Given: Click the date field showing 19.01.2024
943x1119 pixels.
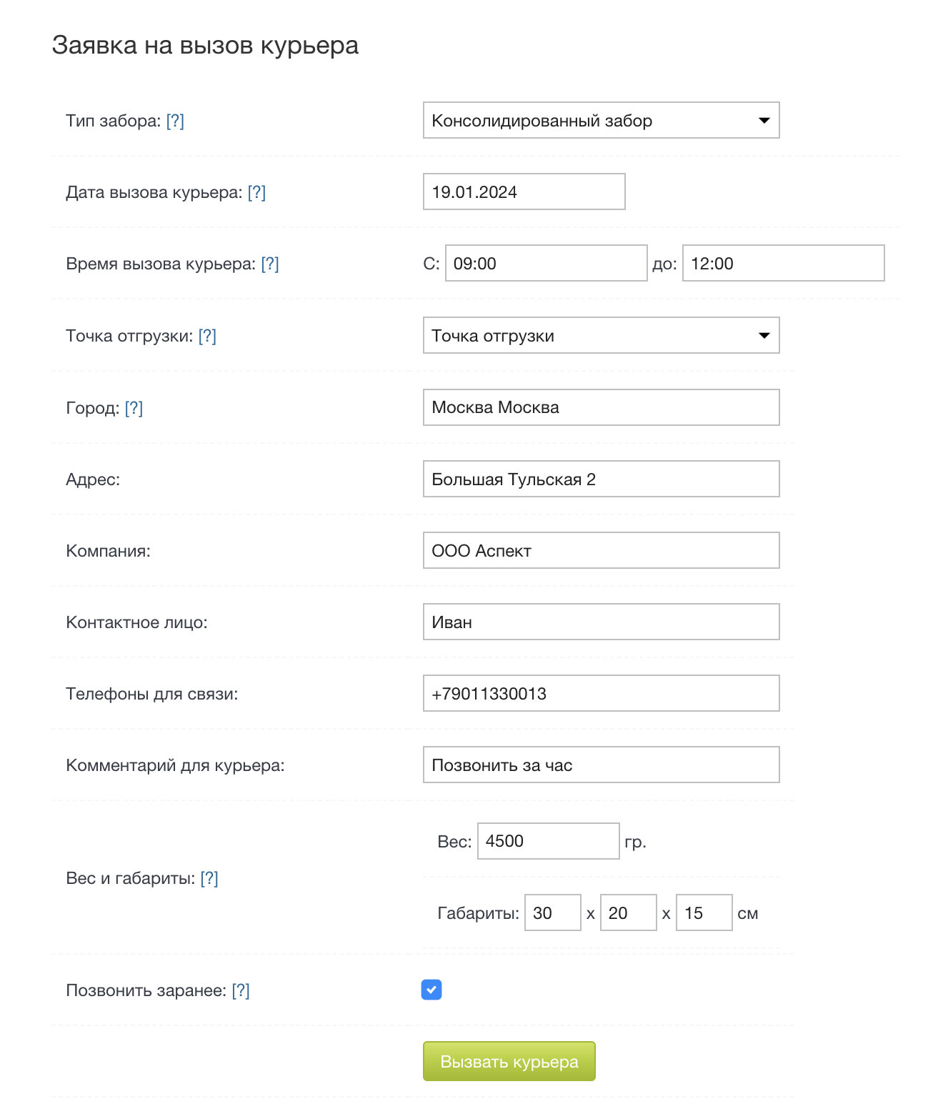Looking at the screenshot, I should point(524,192).
